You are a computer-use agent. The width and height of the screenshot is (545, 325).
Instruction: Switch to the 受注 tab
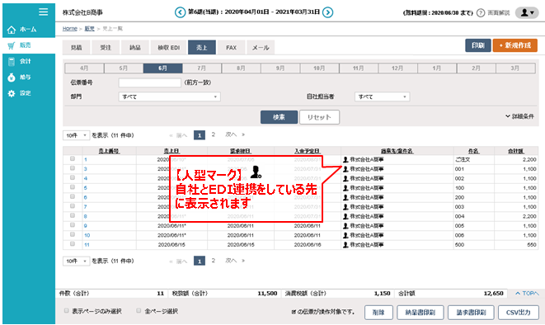point(106,48)
